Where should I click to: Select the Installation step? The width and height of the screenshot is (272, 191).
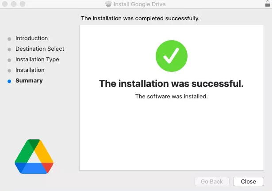pos(30,70)
